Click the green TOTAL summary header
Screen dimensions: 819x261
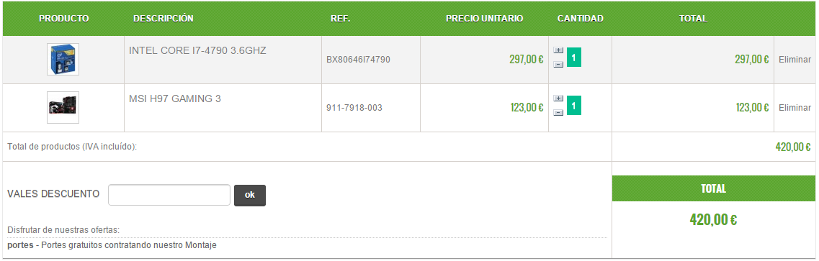pyautogui.click(x=714, y=188)
